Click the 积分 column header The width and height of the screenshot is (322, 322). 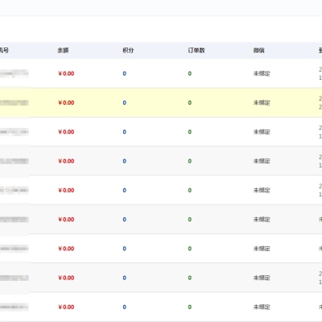click(128, 50)
